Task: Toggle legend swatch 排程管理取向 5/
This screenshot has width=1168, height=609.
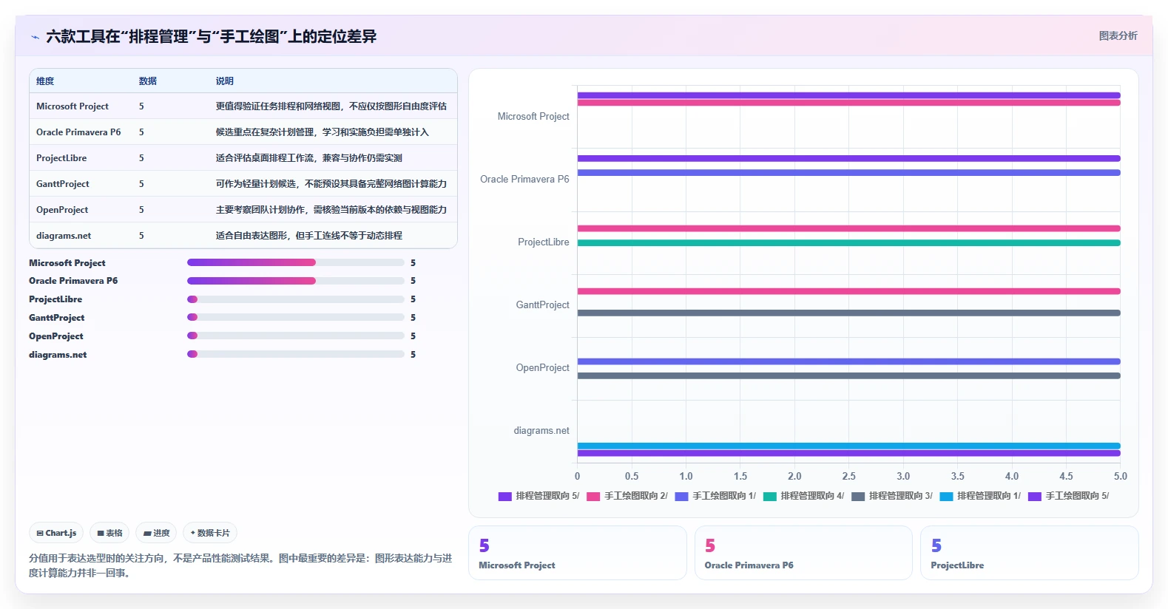Action: (x=505, y=497)
